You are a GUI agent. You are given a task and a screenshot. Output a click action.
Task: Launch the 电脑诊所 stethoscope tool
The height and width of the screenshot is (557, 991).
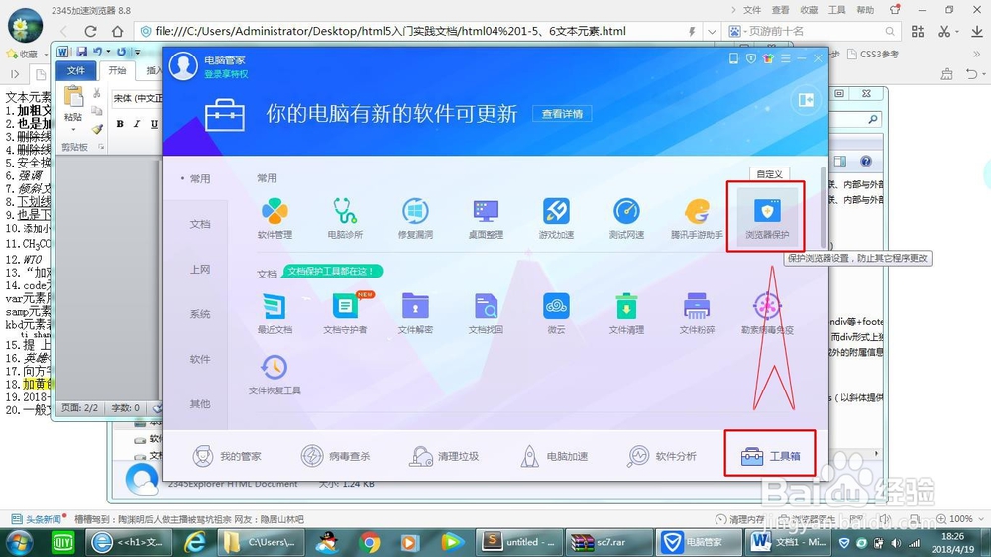tap(345, 219)
